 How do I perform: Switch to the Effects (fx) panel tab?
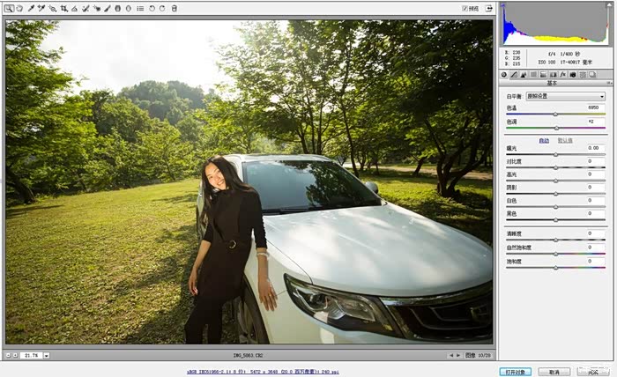click(561, 75)
